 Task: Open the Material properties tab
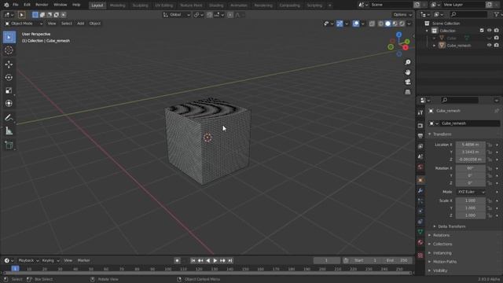click(420, 242)
